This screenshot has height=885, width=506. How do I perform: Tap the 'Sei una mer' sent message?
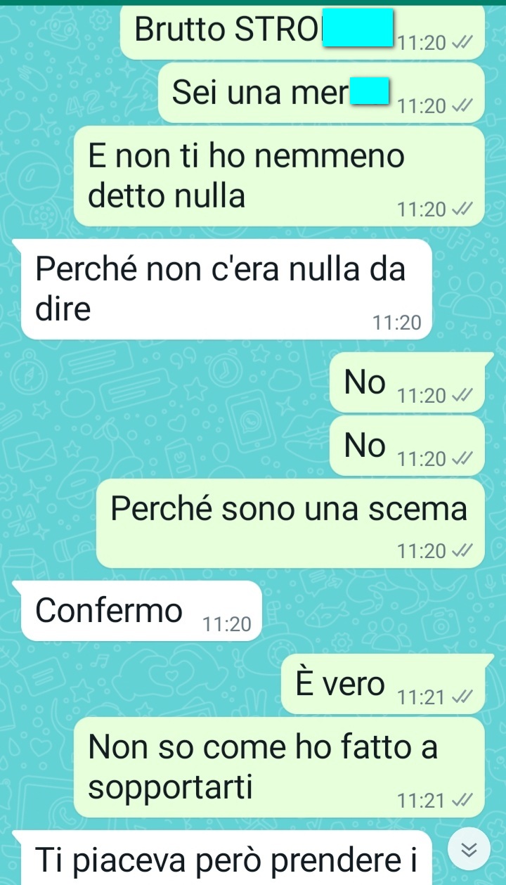coord(321,93)
